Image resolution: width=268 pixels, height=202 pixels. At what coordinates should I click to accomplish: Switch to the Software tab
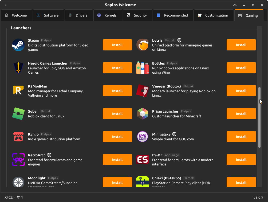coord(48,15)
